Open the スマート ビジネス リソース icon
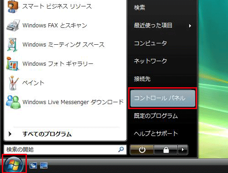228x173 pixels. click(13, 6)
